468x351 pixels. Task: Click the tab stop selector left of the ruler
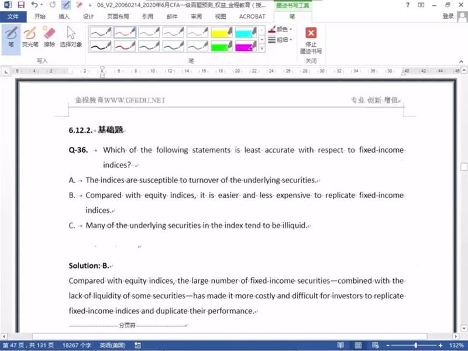[x=6, y=71]
